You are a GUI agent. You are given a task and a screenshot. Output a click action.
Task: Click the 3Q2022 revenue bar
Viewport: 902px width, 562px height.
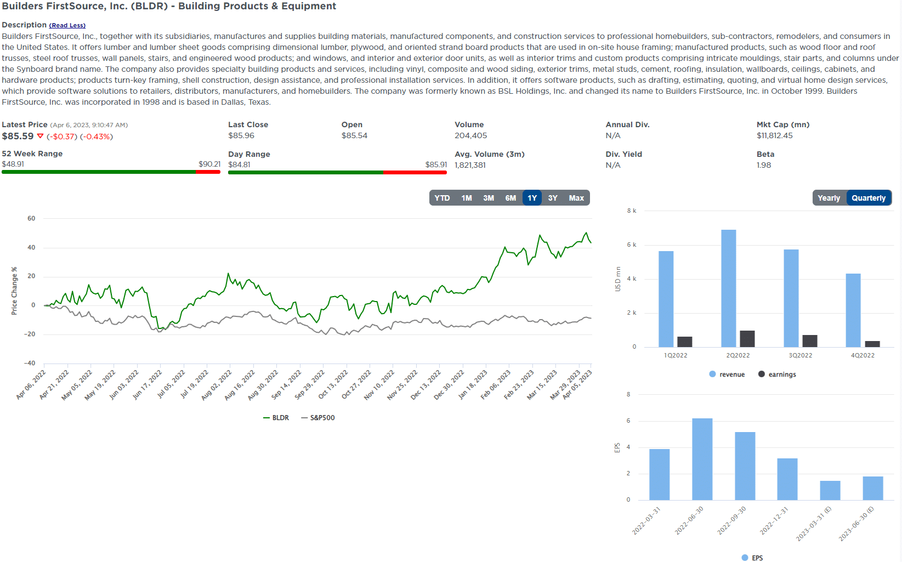pyautogui.click(x=791, y=298)
